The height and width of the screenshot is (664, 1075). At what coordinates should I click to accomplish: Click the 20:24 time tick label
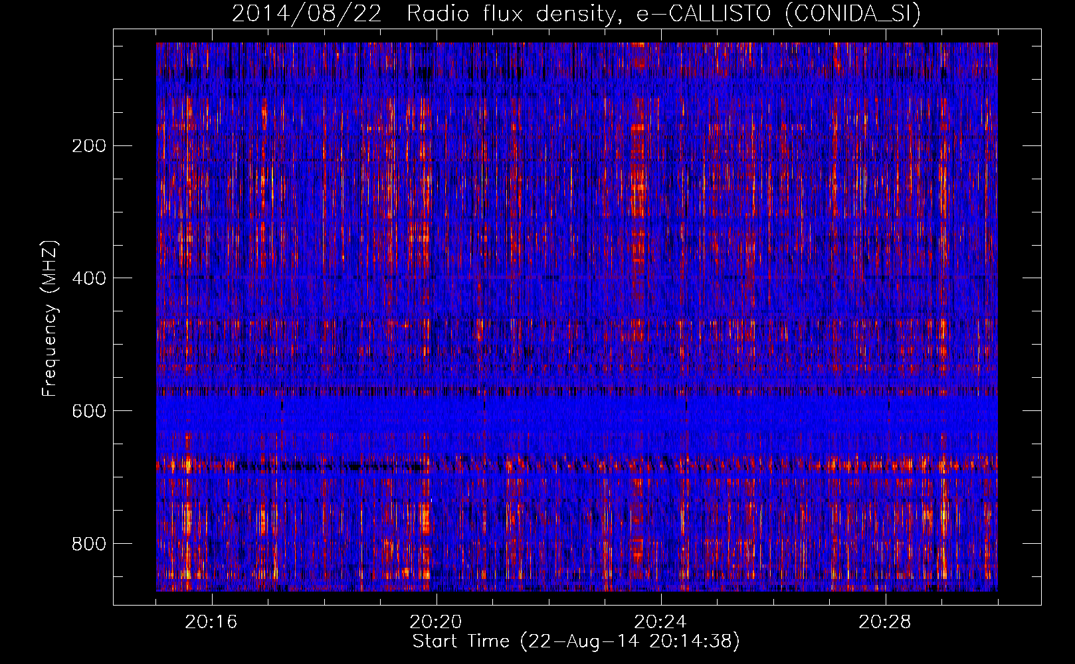pyautogui.click(x=660, y=622)
